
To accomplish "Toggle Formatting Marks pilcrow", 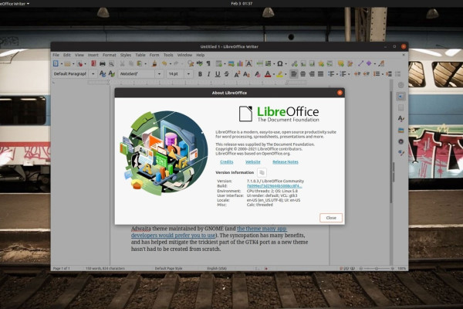I will tap(208, 63).
